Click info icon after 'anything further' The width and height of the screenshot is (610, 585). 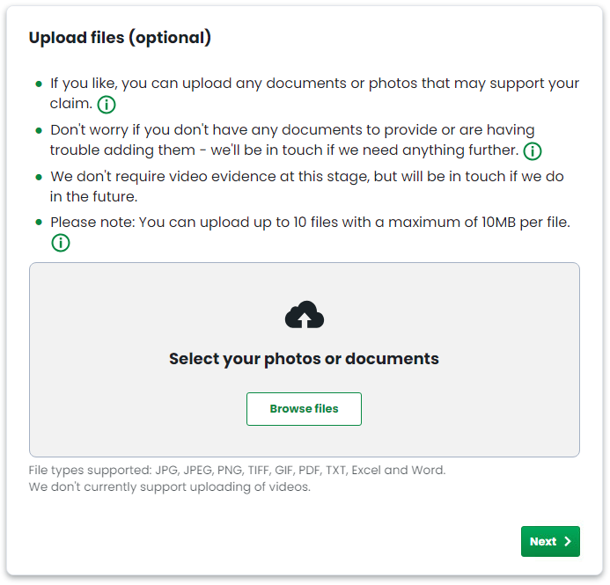[533, 151]
